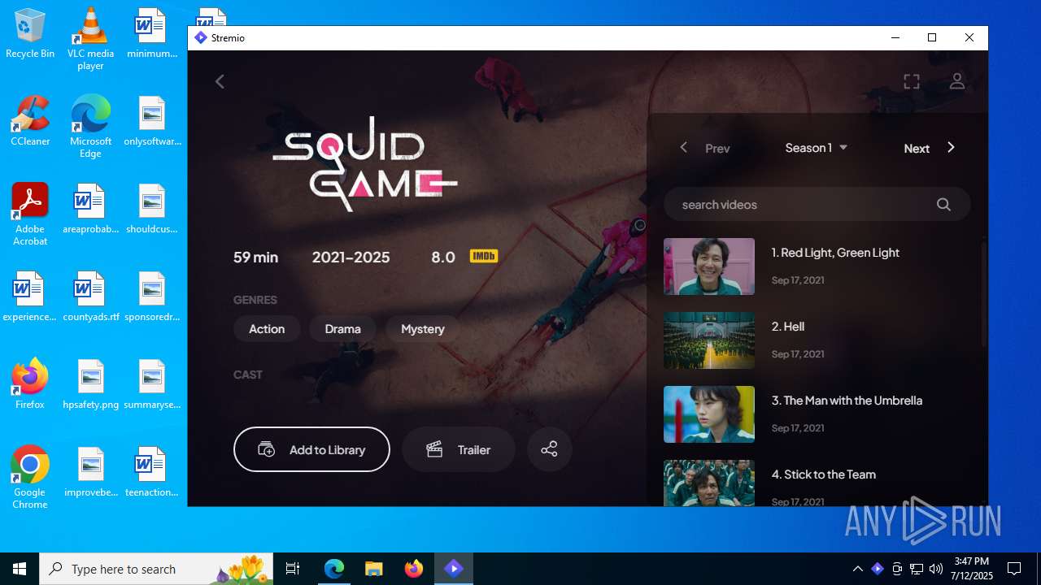Select the onlysoftwar... image file
This screenshot has width=1041, height=585.
151,121
